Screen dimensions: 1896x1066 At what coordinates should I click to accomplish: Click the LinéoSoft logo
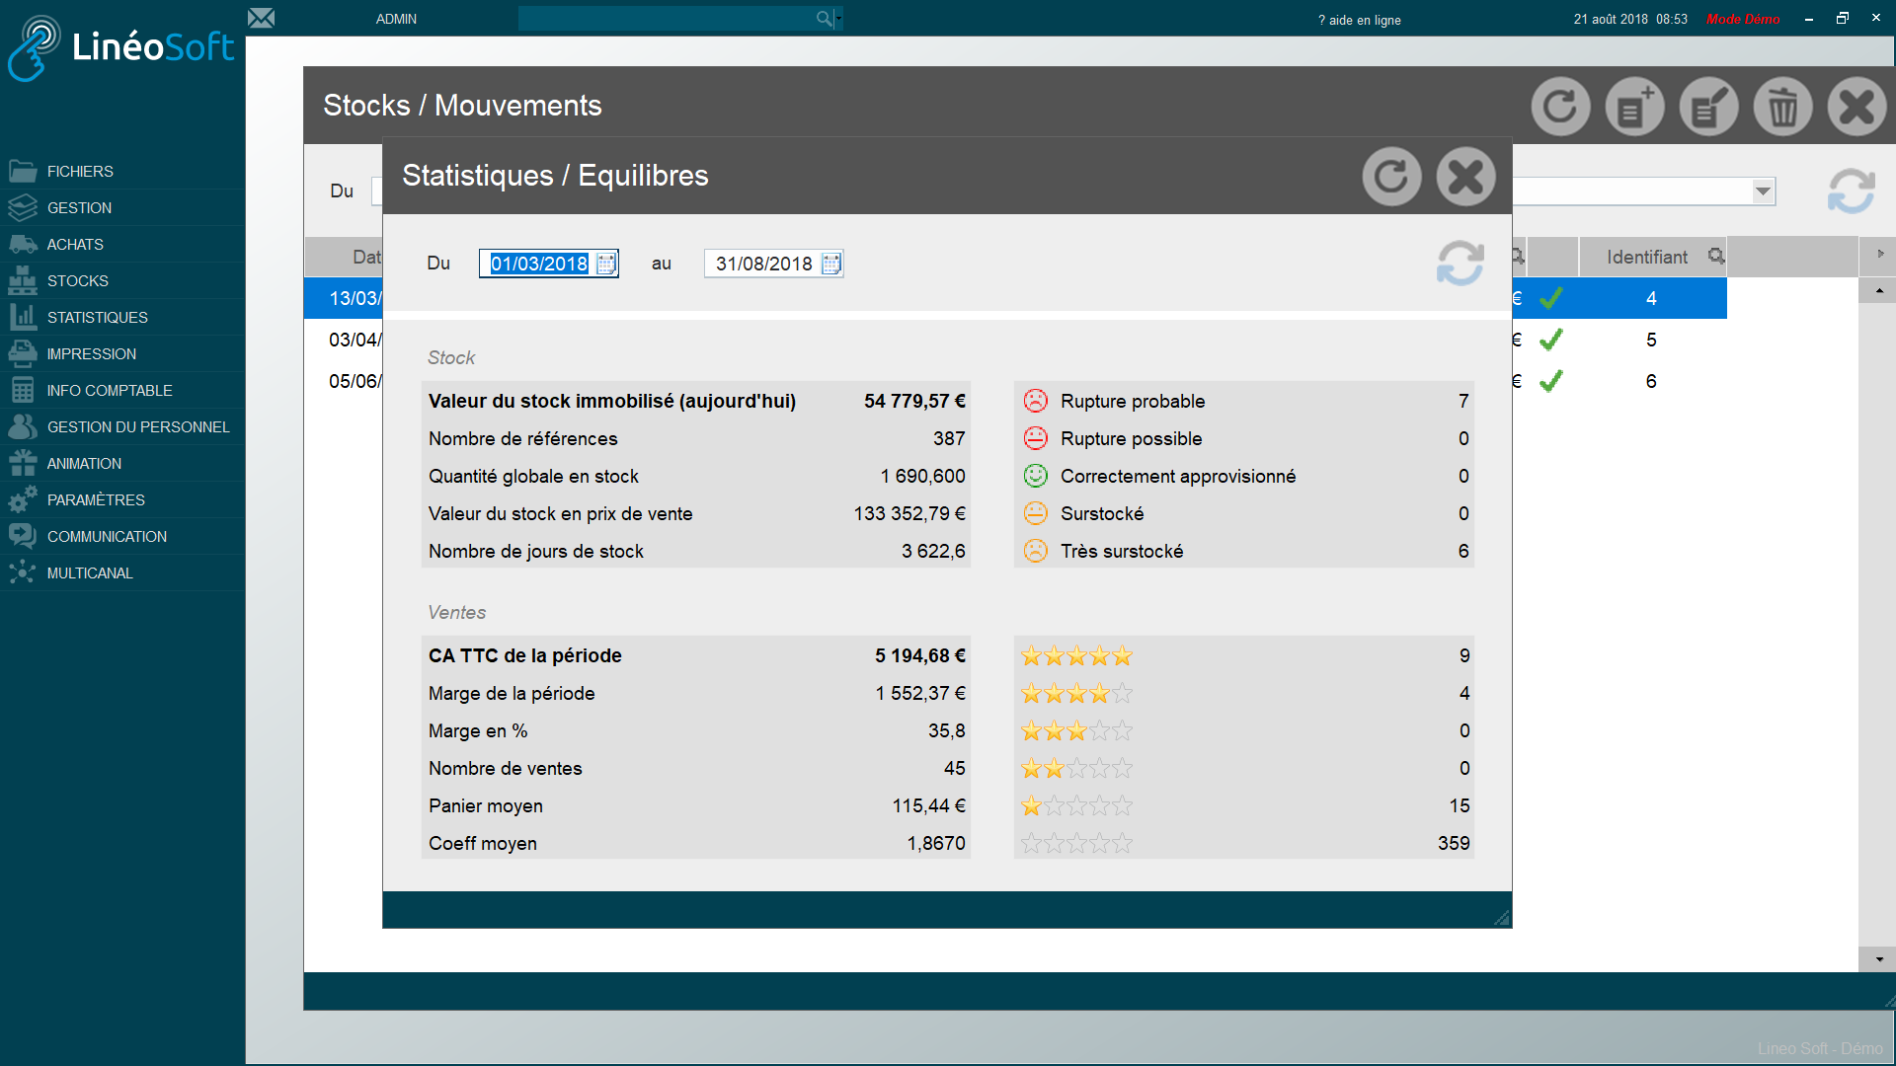[x=120, y=47]
